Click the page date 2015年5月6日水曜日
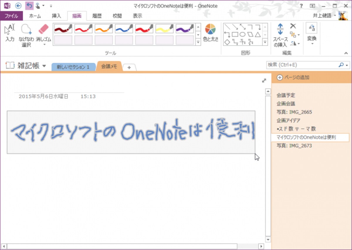 [x=43, y=96]
